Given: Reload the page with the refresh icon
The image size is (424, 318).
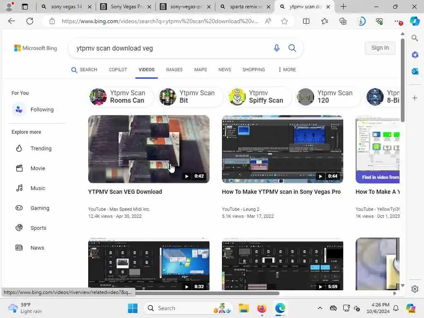Looking at the screenshot, I should point(30,21).
